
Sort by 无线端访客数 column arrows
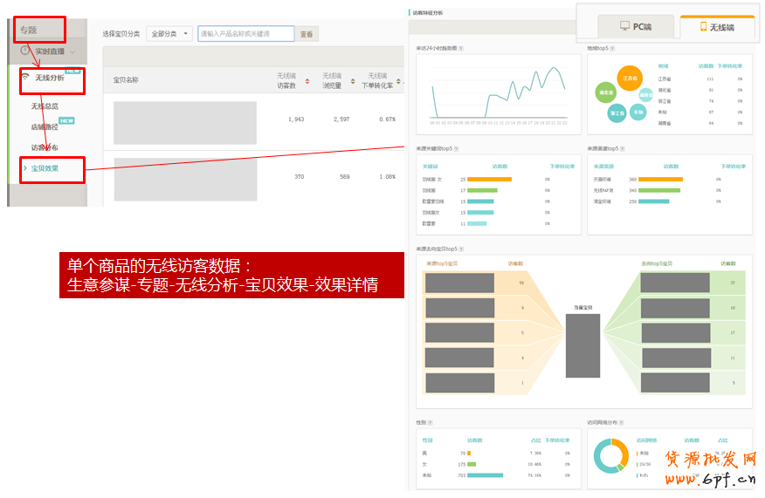point(307,81)
